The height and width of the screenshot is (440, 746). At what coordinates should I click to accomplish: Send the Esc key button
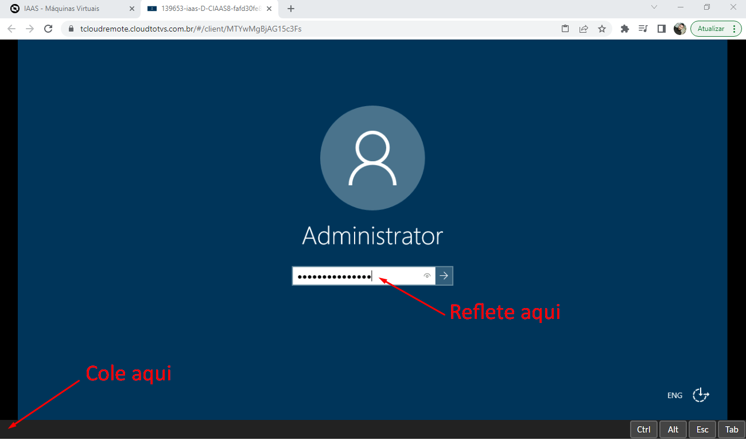[702, 430]
